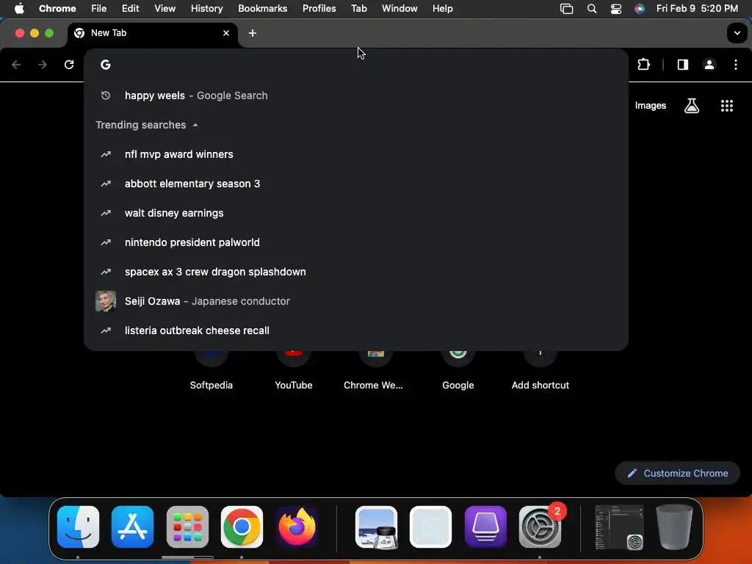Open a new tab with plus button
The width and height of the screenshot is (752, 564).
pyautogui.click(x=253, y=33)
